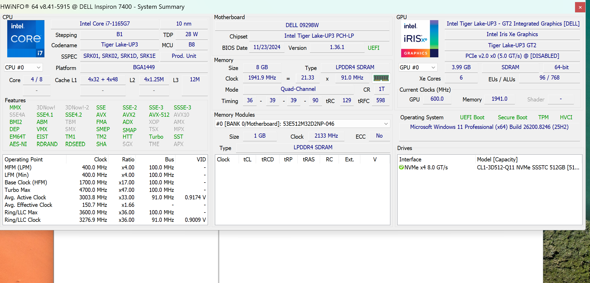Click the Bus column header
Screen dimensions: 590x283
pos(155,159)
